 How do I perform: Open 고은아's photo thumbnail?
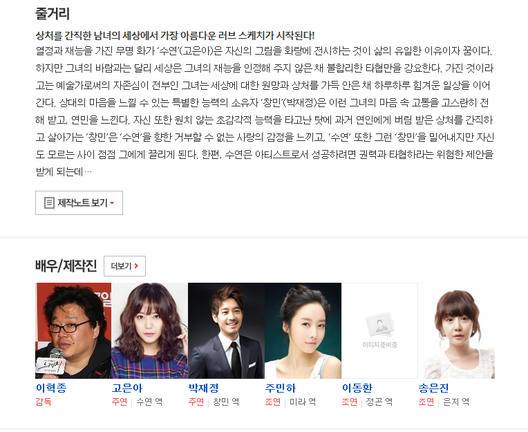click(x=149, y=330)
